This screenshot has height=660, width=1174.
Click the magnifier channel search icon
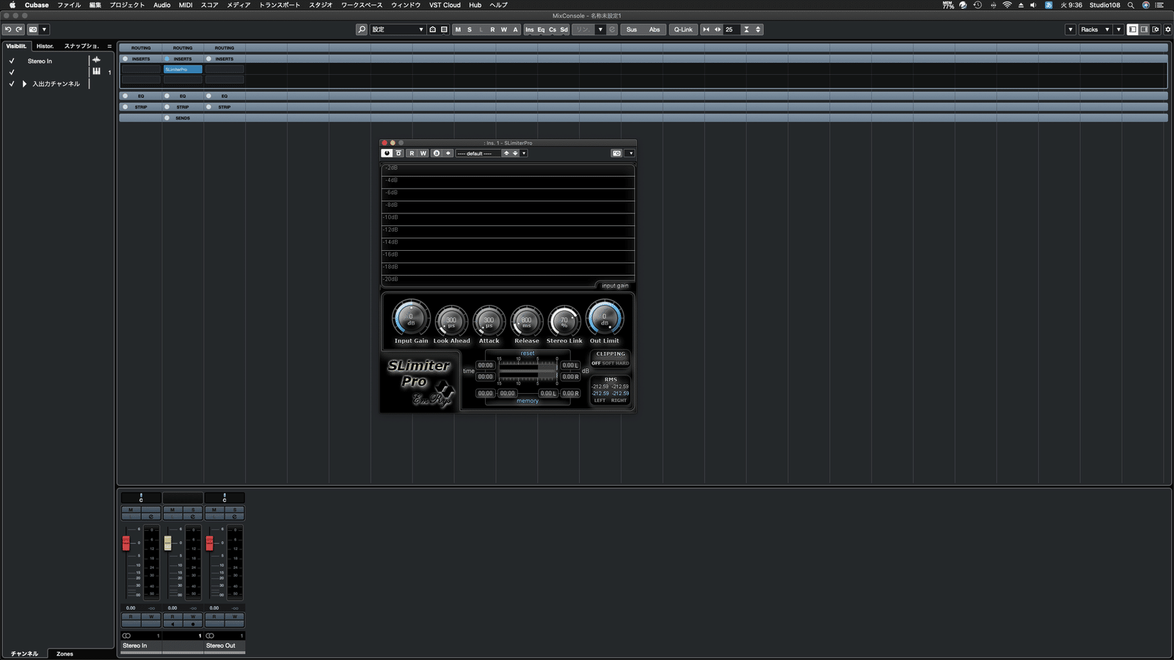point(362,29)
